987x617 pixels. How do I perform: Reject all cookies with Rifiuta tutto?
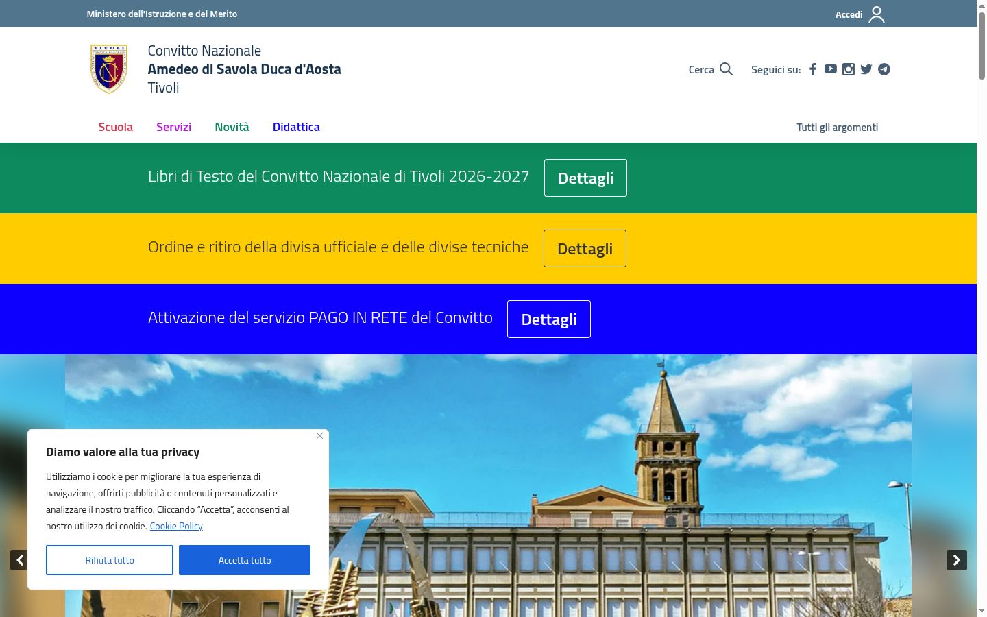pyautogui.click(x=110, y=560)
